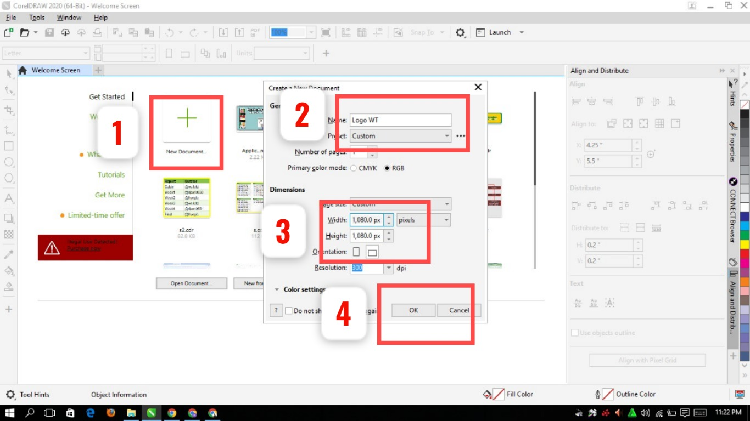750x421 pixels.
Task: Click the Height spinner arrows
Action: point(389,236)
